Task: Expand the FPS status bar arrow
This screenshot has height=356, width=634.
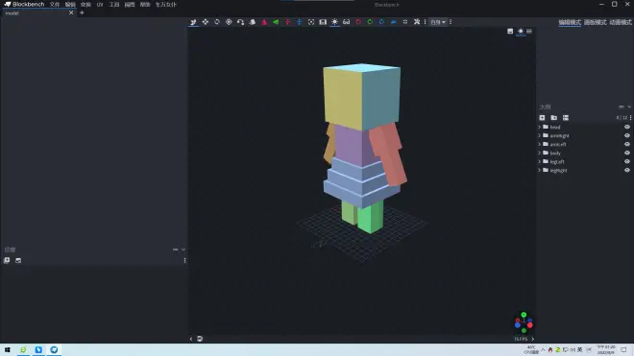Action: tap(533, 339)
